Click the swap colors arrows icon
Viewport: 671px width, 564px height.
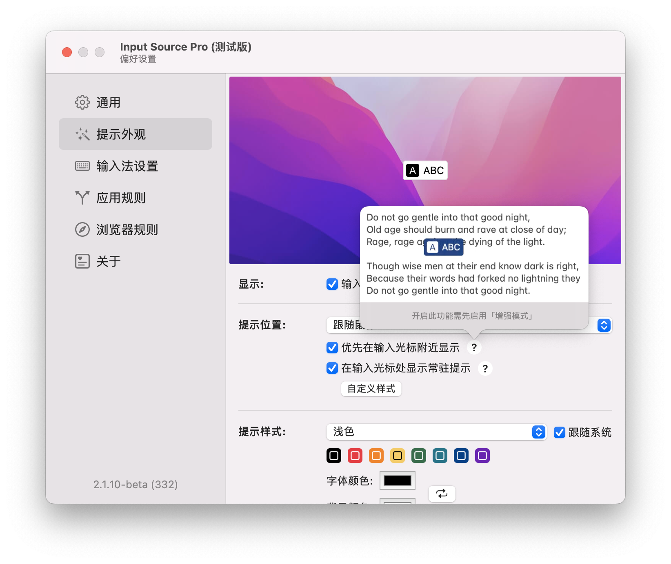pos(442,493)
